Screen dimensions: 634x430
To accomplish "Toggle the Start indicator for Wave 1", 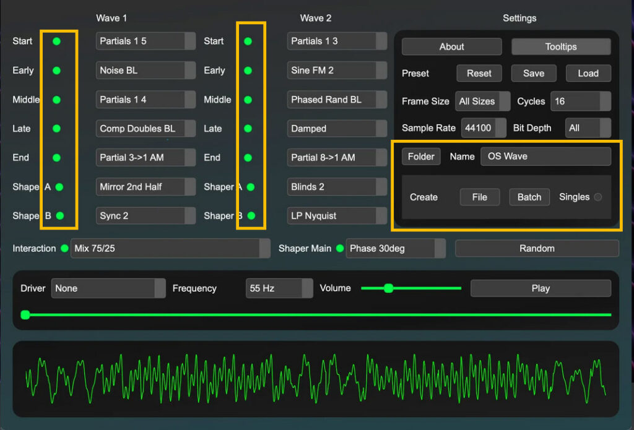I will pos(58,41).
